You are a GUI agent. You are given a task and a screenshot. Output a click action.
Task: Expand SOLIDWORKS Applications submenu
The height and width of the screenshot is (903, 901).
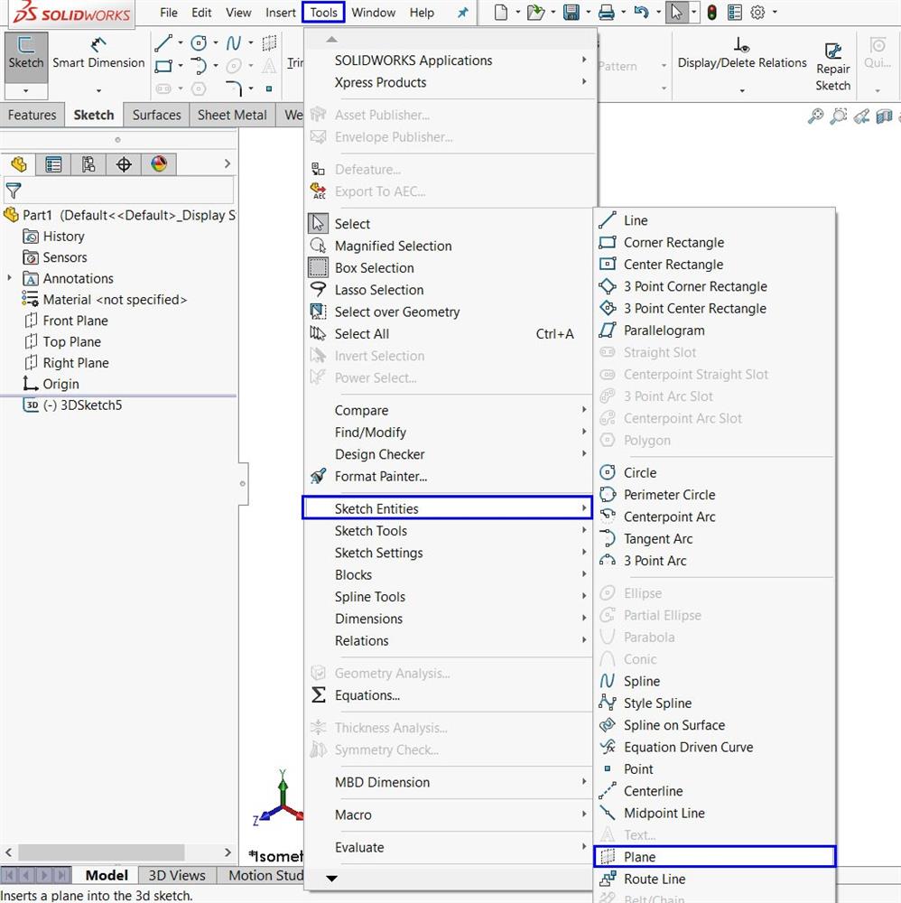pyautogui.click(x=450, y=61)
